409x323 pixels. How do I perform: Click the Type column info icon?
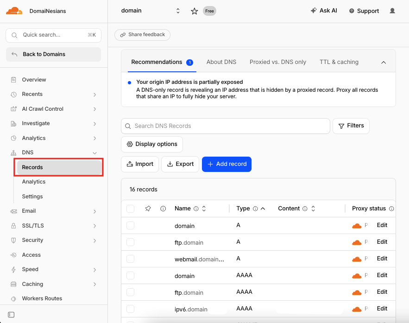point(255,209)
